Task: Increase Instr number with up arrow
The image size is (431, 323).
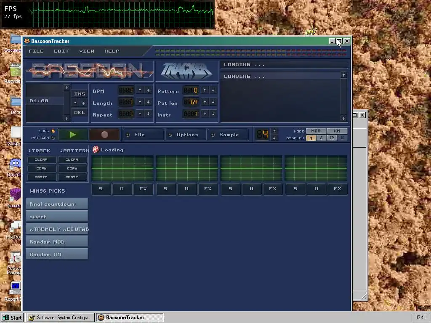Action: (x=205, y=114)
